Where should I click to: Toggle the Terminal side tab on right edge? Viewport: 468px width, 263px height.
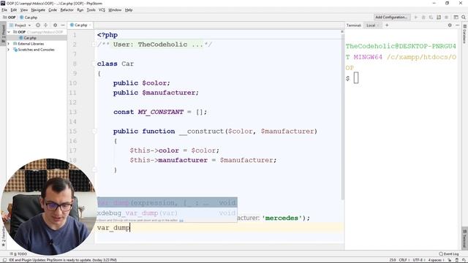point(465,239)
